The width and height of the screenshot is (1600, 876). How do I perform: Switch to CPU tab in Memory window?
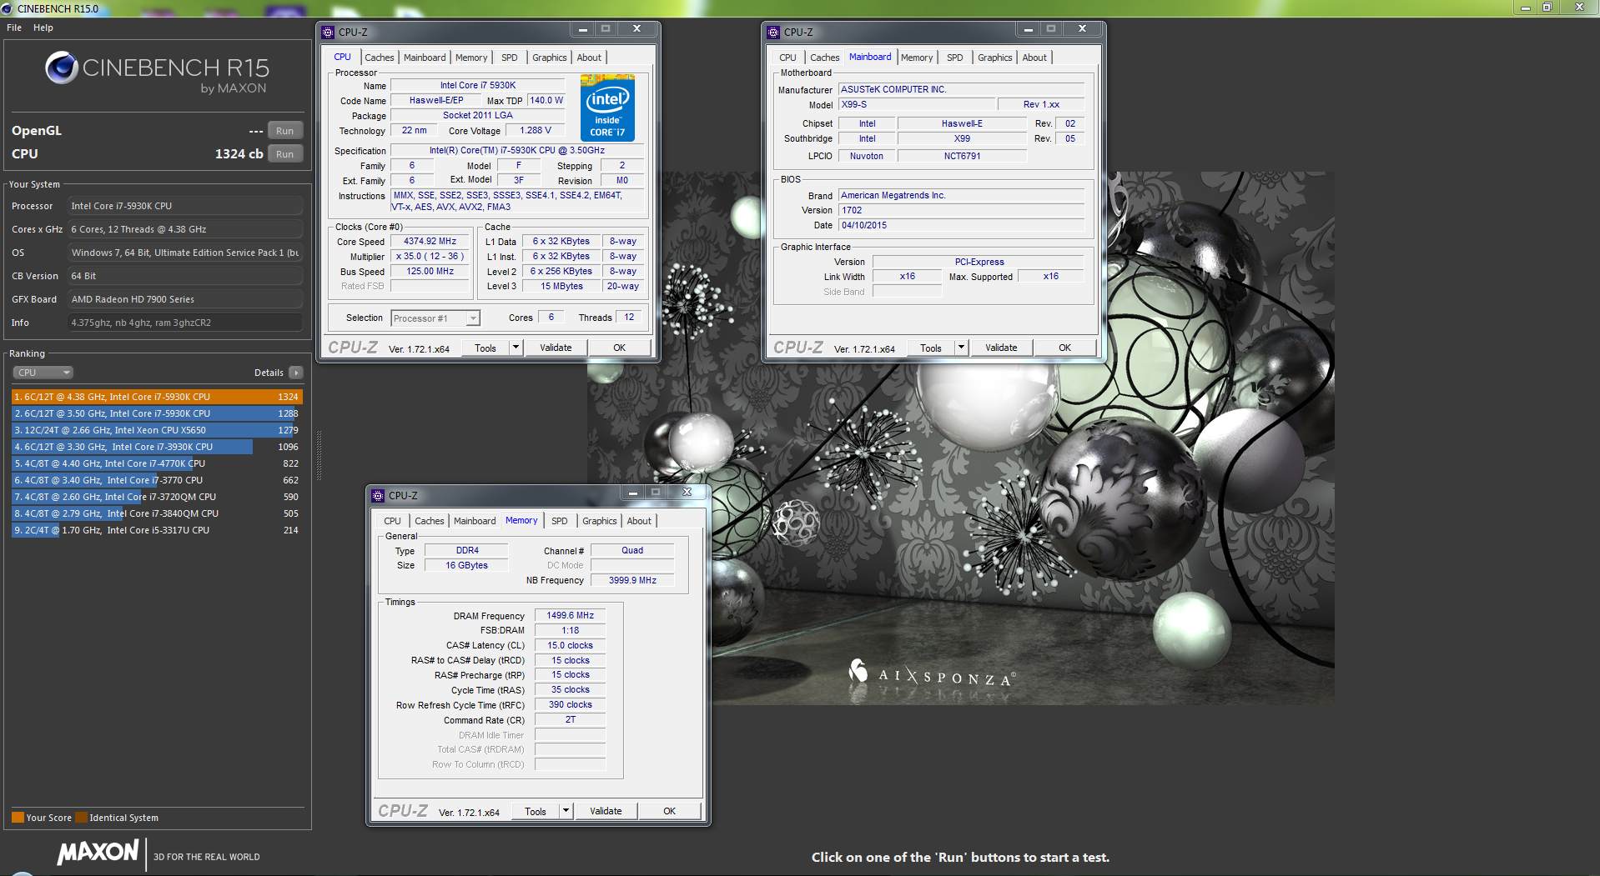[x=393, y=521]
